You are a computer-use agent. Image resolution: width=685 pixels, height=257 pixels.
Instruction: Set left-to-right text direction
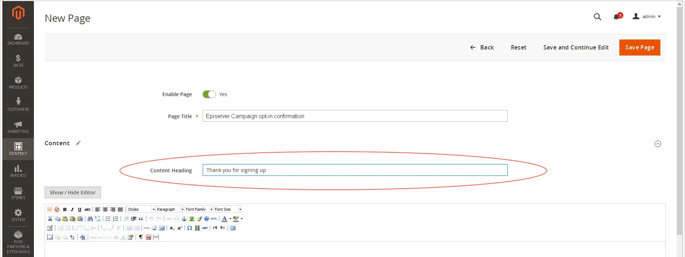pos(215,228)
